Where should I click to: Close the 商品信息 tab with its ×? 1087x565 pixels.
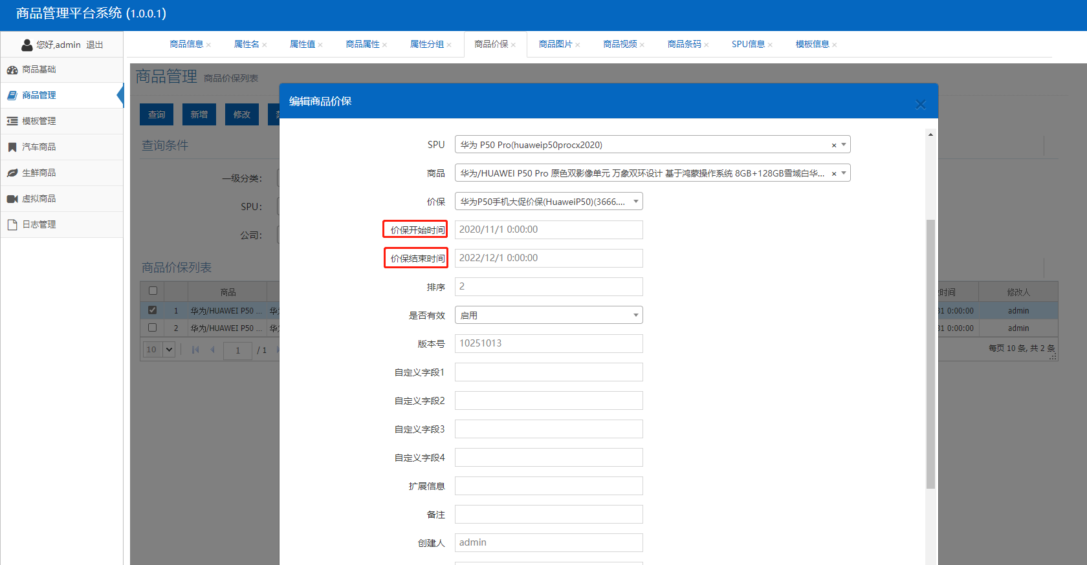pos(208,45)
